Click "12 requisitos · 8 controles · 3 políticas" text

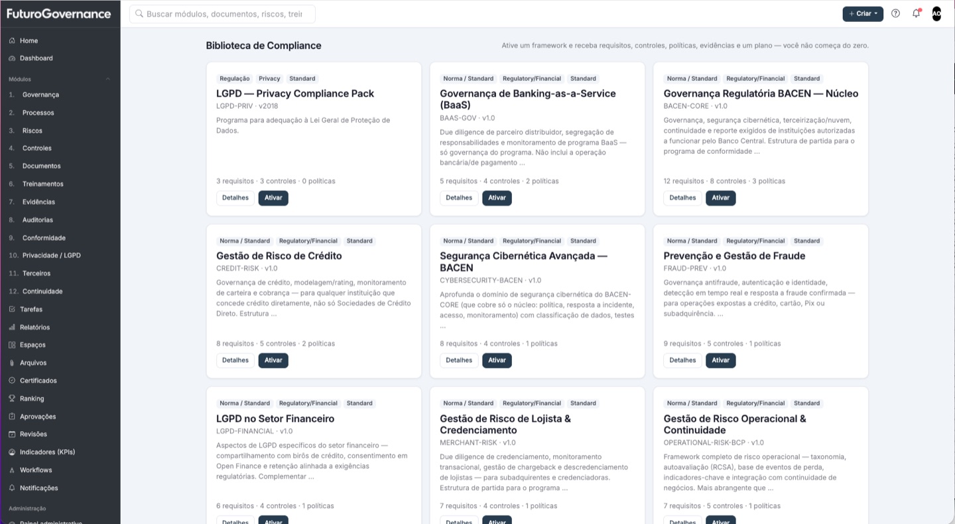click(x=724, y=181)
